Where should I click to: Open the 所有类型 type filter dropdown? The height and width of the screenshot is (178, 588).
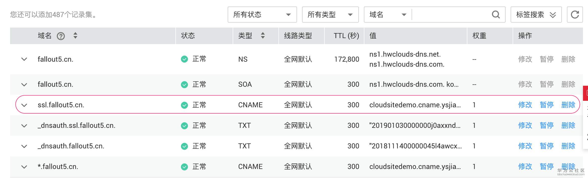330,15
